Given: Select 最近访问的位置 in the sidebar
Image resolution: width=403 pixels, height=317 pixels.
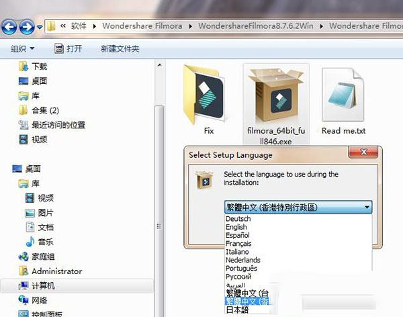Looking at the screenshot, I should pos(58,125).
